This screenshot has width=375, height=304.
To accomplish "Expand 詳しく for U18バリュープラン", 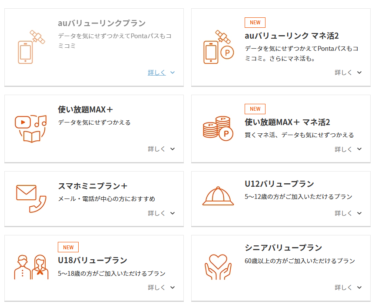I will [x=161, y=287].
